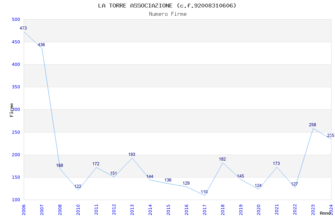Click y-axis value 500
This screenshot has width=335, height=217.
click(16, 19)
